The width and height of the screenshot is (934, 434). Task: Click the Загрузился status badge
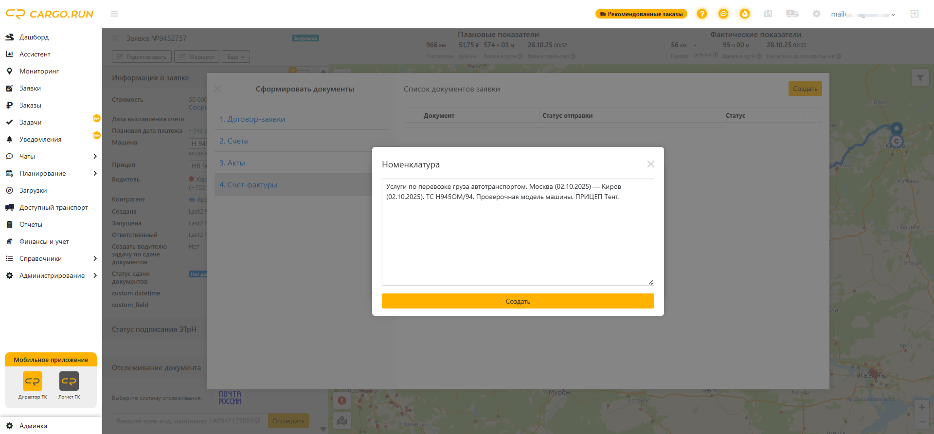pos(305,38)
